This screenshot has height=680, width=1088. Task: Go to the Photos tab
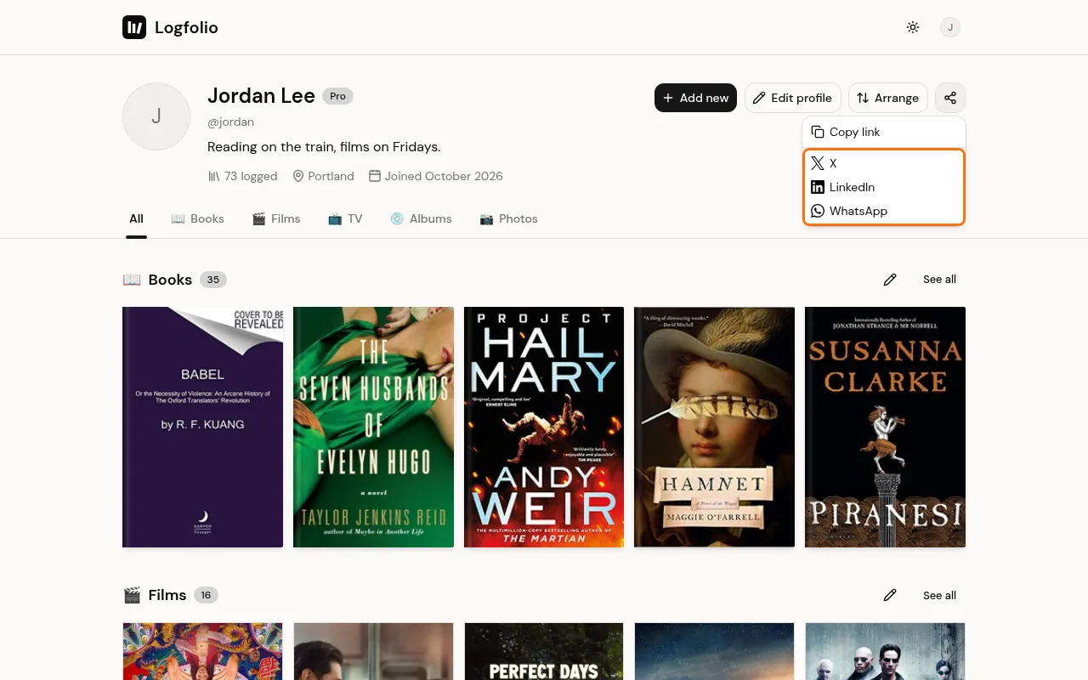click(508, 218)
